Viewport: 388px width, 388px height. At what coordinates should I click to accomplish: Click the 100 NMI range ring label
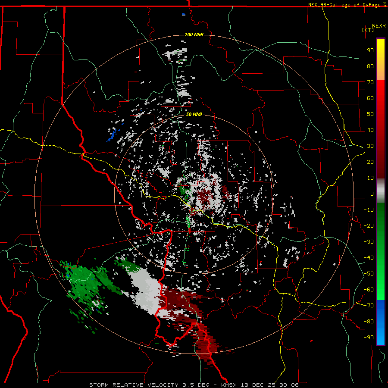(194, 34)
